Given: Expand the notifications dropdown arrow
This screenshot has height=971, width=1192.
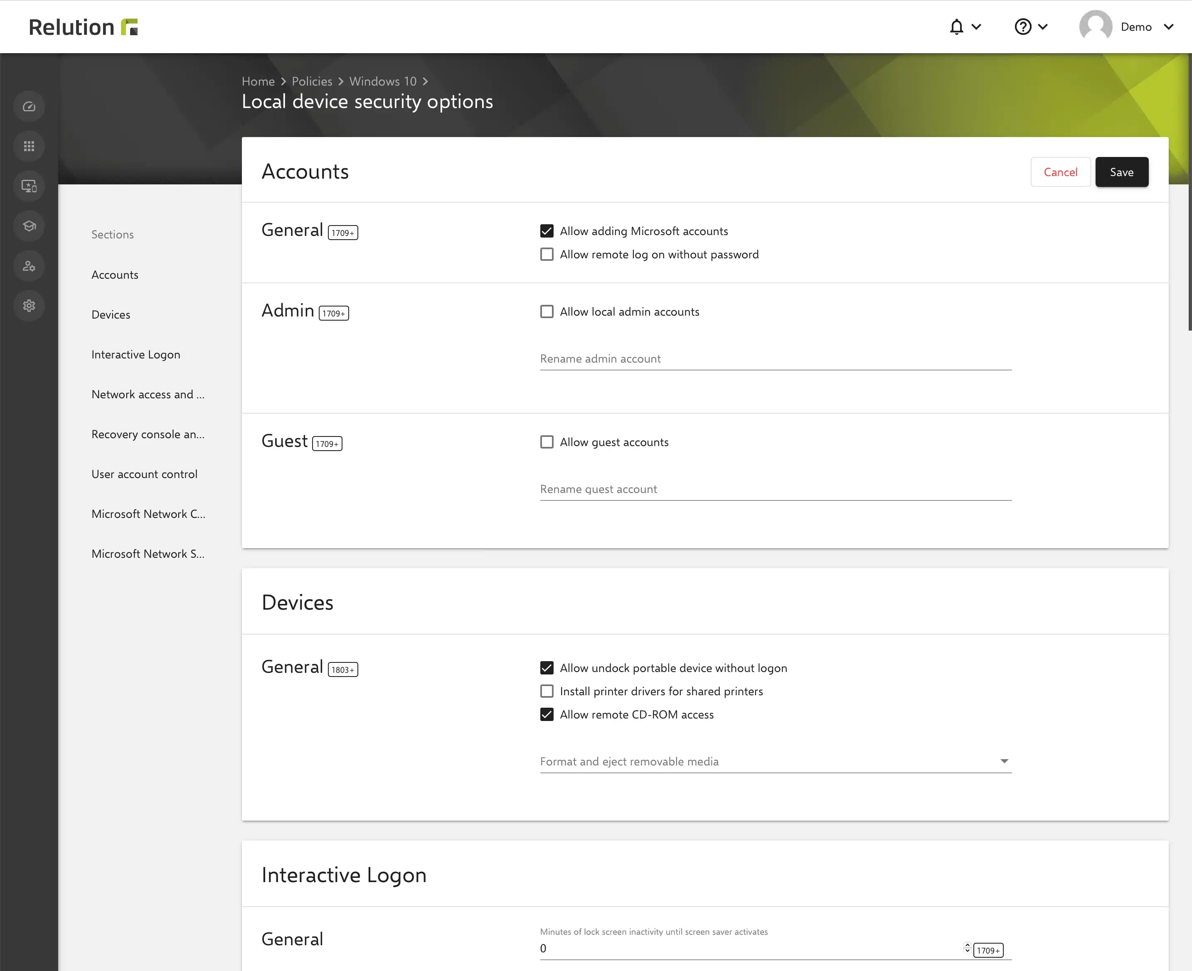Looking at the screenshot, I should 977,27.
